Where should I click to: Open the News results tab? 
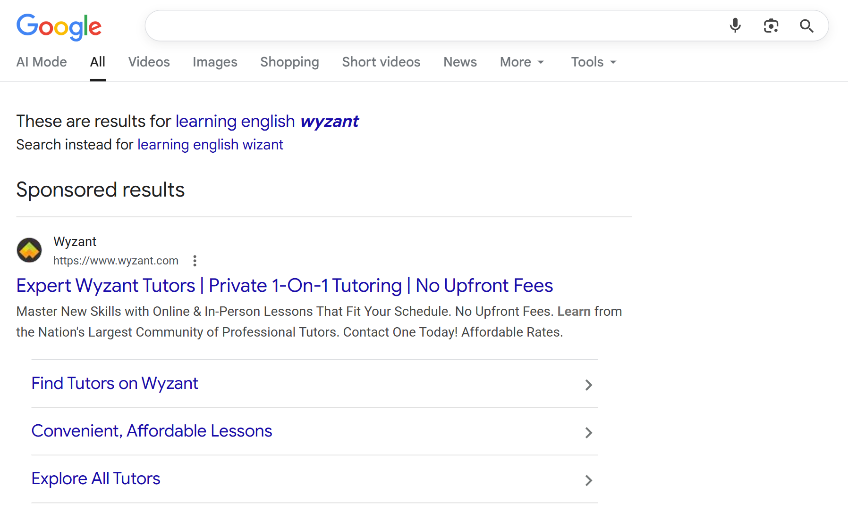tap(459, 62)
